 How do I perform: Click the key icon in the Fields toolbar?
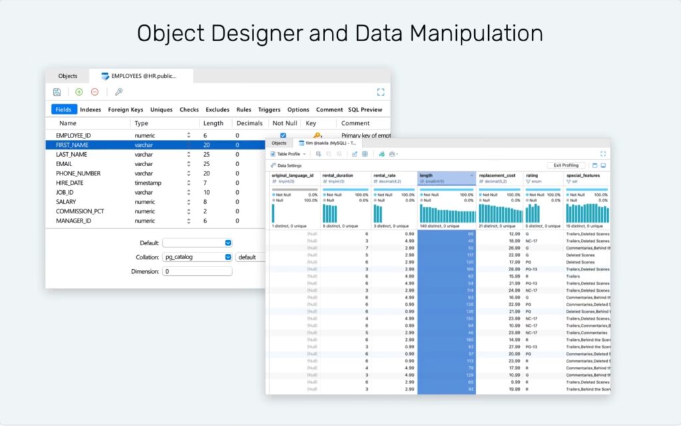118,92
